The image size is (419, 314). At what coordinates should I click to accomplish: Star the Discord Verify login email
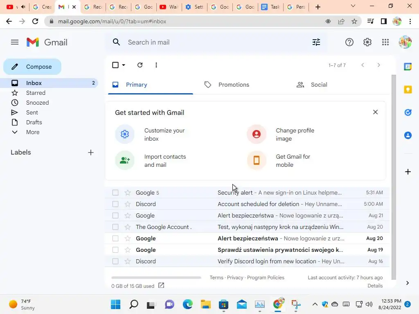point(128,261)
